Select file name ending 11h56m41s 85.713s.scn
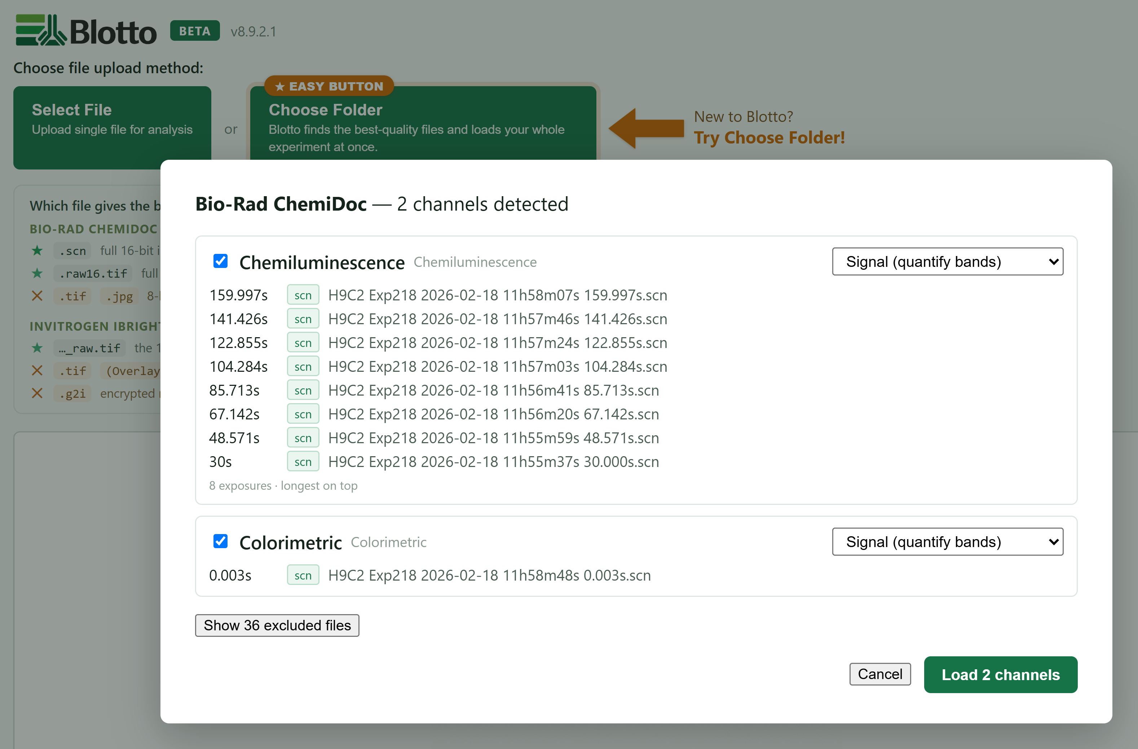Image resolution: width=1138 pixels, height=749 pixels. (x=493, y=391)
